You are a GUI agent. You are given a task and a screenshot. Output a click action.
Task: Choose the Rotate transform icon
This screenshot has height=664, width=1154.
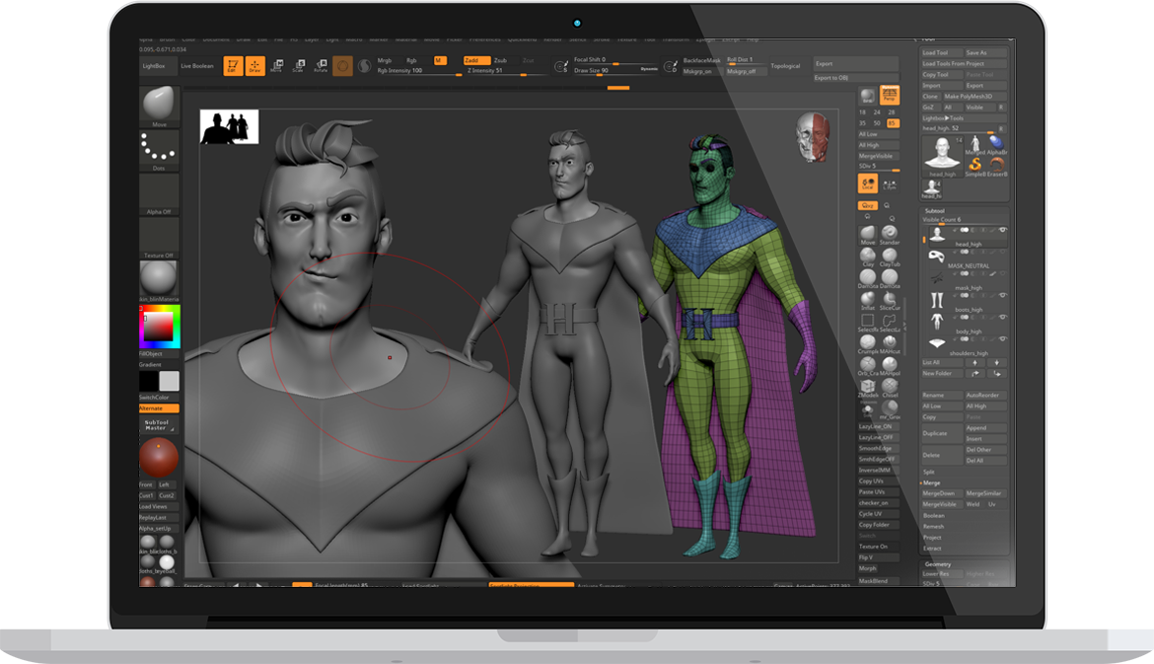[x=320, y=66]
